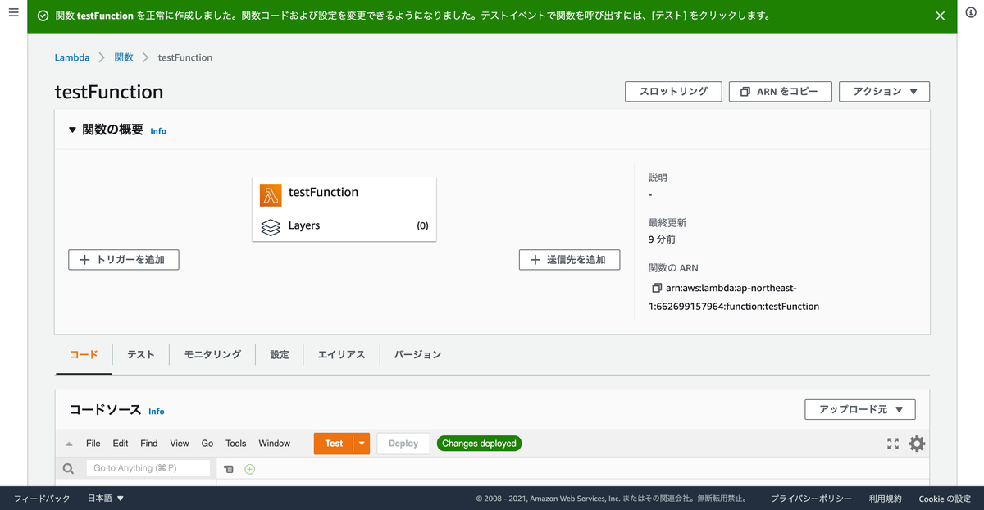Switch to the 設定 tab
This screenshot has width=984, height=510.
tap(280, 354)
